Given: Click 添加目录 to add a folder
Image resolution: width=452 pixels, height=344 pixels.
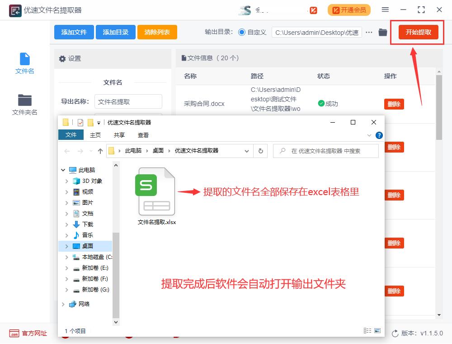Looking at the screenshot, I should pos(116,32).
